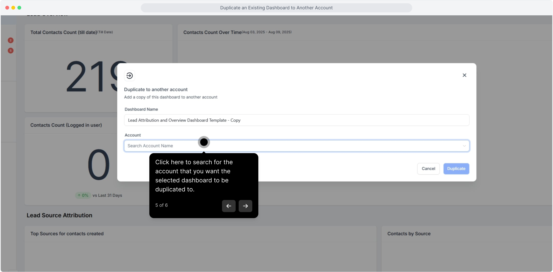The height and width of the screenshot is (272, 553).
Task: Click 'Lead Source Attribution' section heading
Action: tap(60, 215)
